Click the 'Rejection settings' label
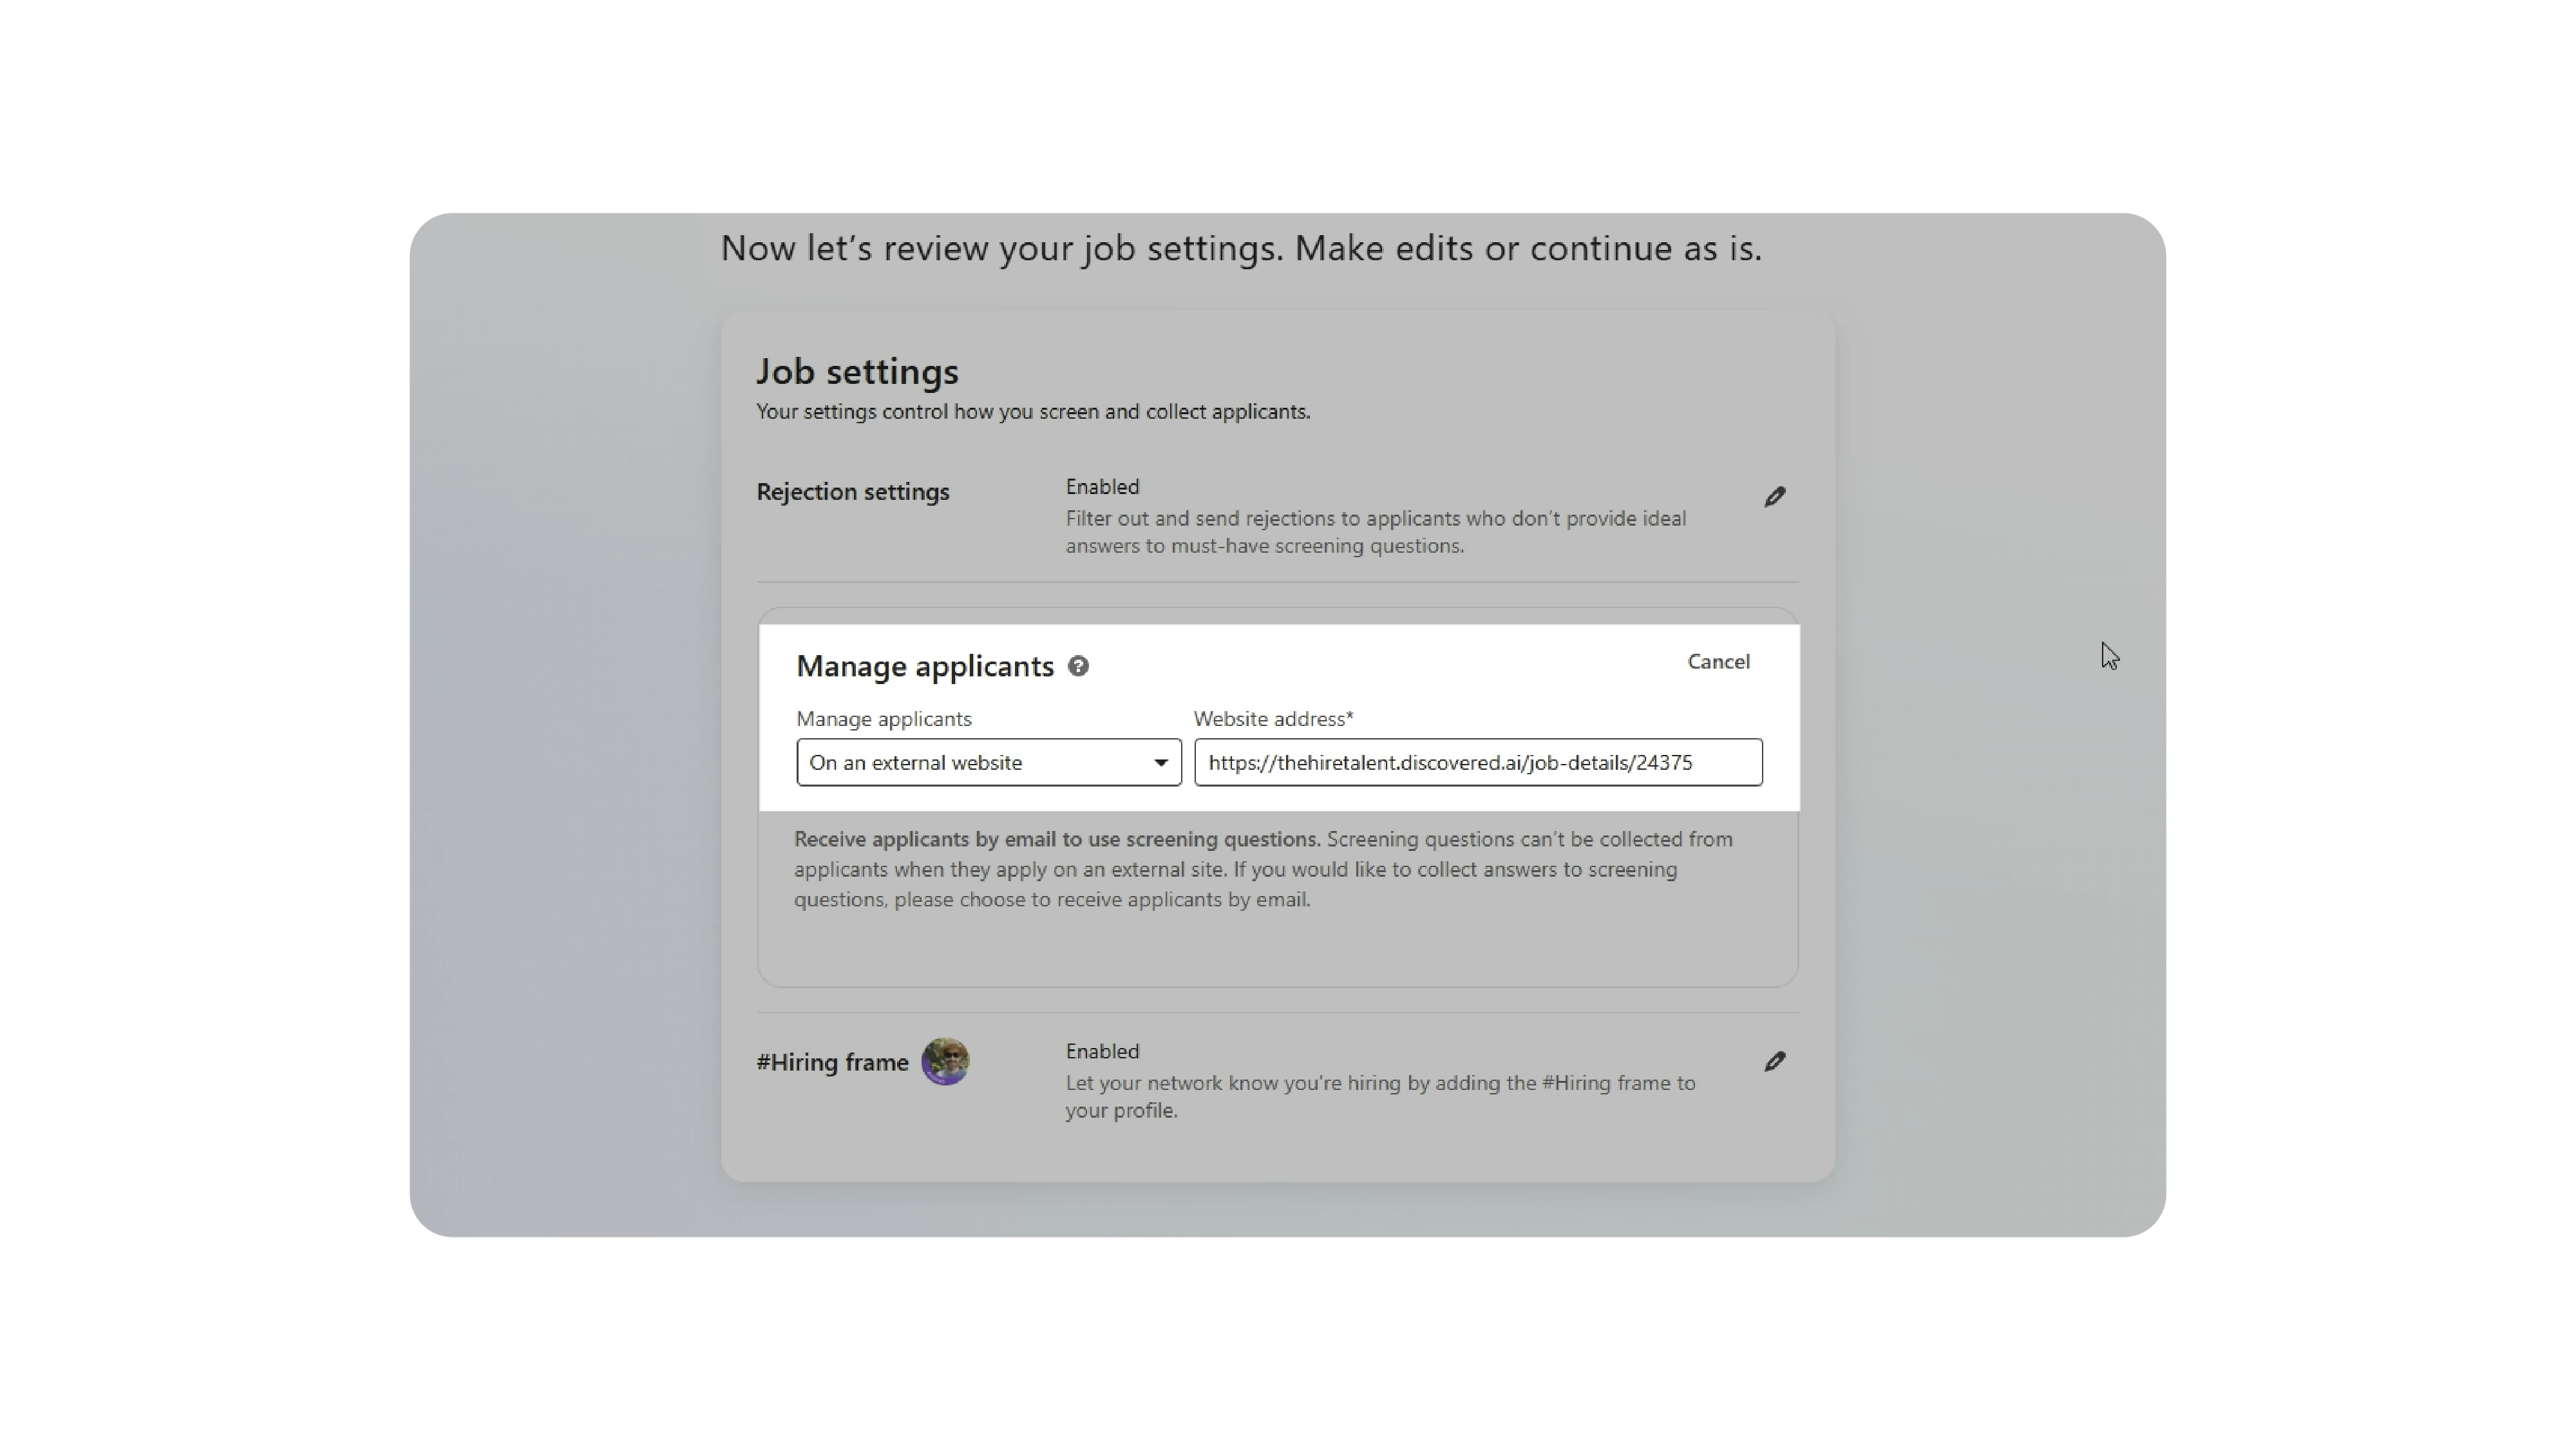The height and width of the screenshot is (1450, 2576). pos(852,492)
